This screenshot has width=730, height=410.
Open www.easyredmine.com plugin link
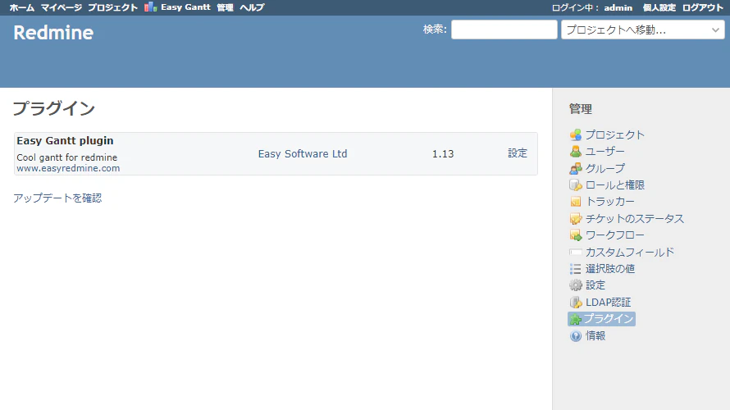coord(68,168)
